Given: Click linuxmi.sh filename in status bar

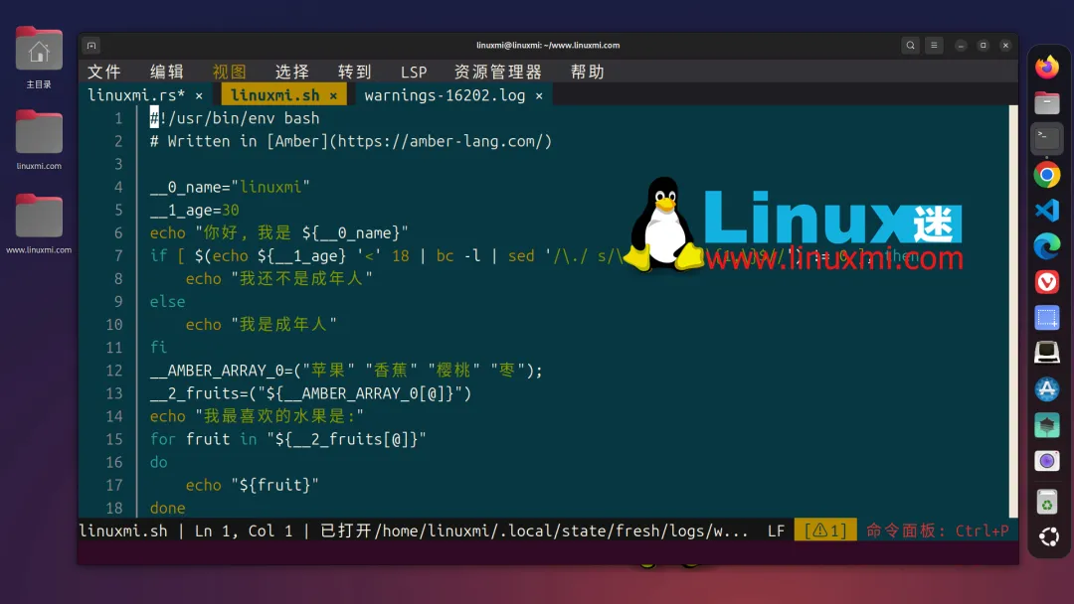Looking at the screenshot, I should point(123,530).
